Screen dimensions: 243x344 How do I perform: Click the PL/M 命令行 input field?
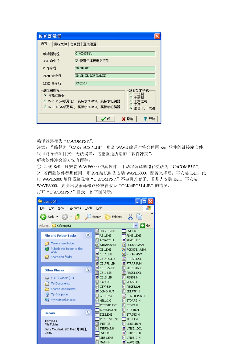pyautogui.click(x=115, y=76)
